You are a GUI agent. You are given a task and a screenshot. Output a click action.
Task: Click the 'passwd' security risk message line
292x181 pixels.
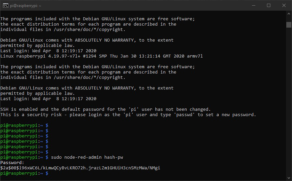coord(128,115)
